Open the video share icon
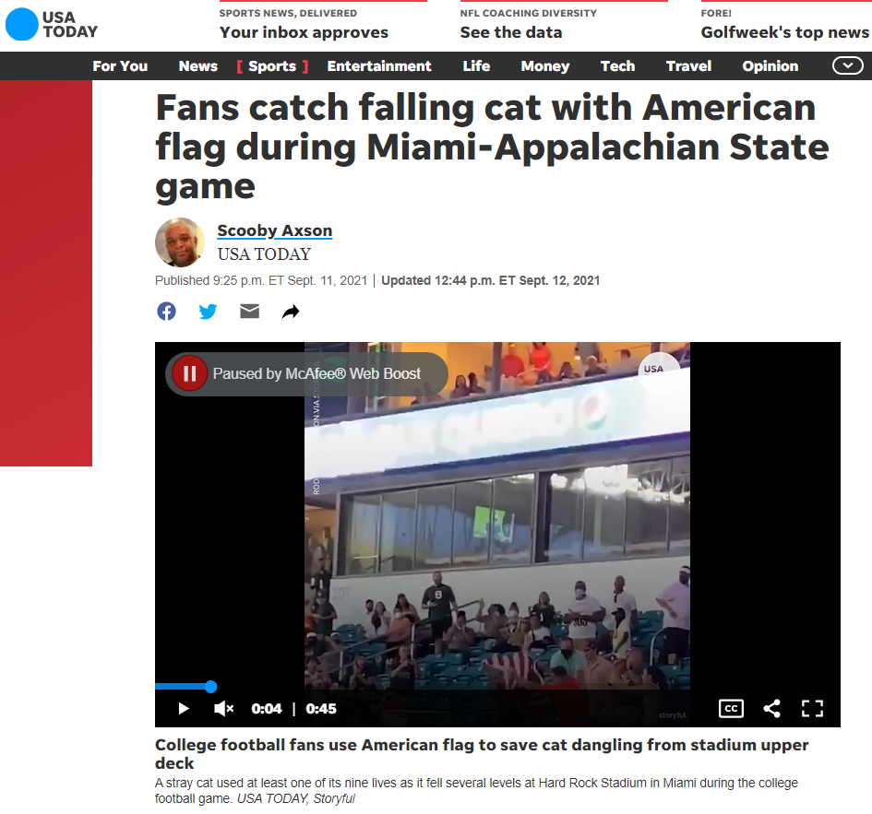The width and height of the screenshot is (872, 814). coord(771,708)
